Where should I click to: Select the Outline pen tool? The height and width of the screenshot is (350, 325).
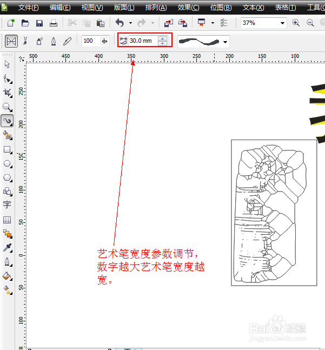tap(8, 262)
